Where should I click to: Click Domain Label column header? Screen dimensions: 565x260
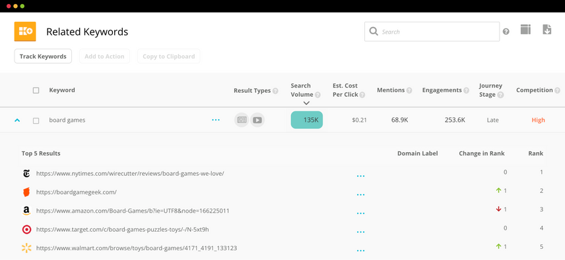pos(418,153)
